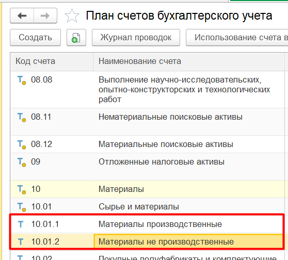Go forward with the right arrow button
288x260 pixels.
(45, 16)
